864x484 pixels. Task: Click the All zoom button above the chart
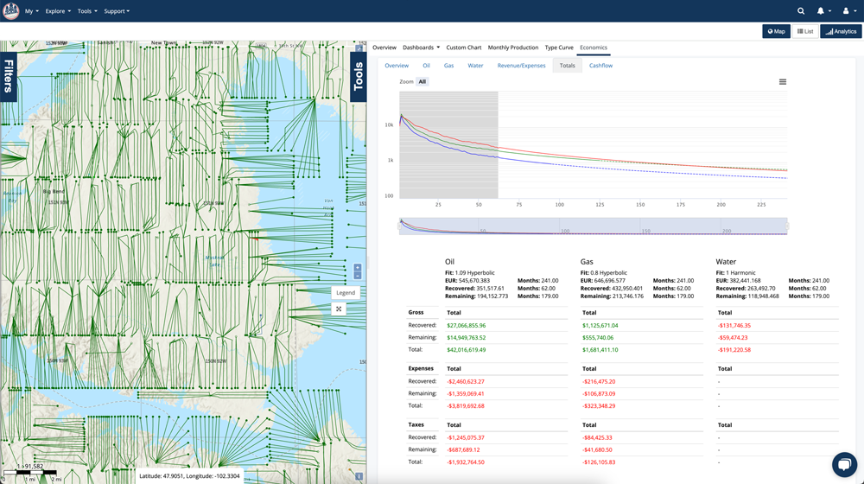422,82
